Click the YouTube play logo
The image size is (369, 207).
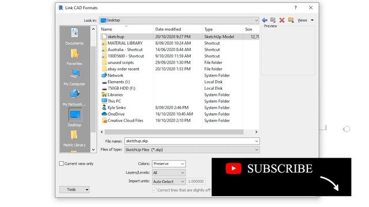coord(234,168)
